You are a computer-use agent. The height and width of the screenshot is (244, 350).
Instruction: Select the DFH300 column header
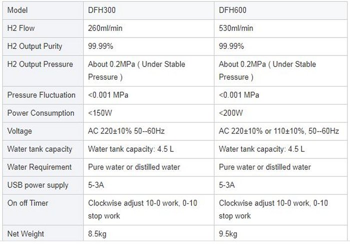coord(102,10)
